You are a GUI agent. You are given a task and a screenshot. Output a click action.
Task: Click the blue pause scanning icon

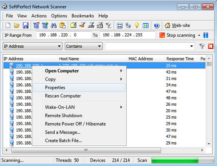pos(206,35)
